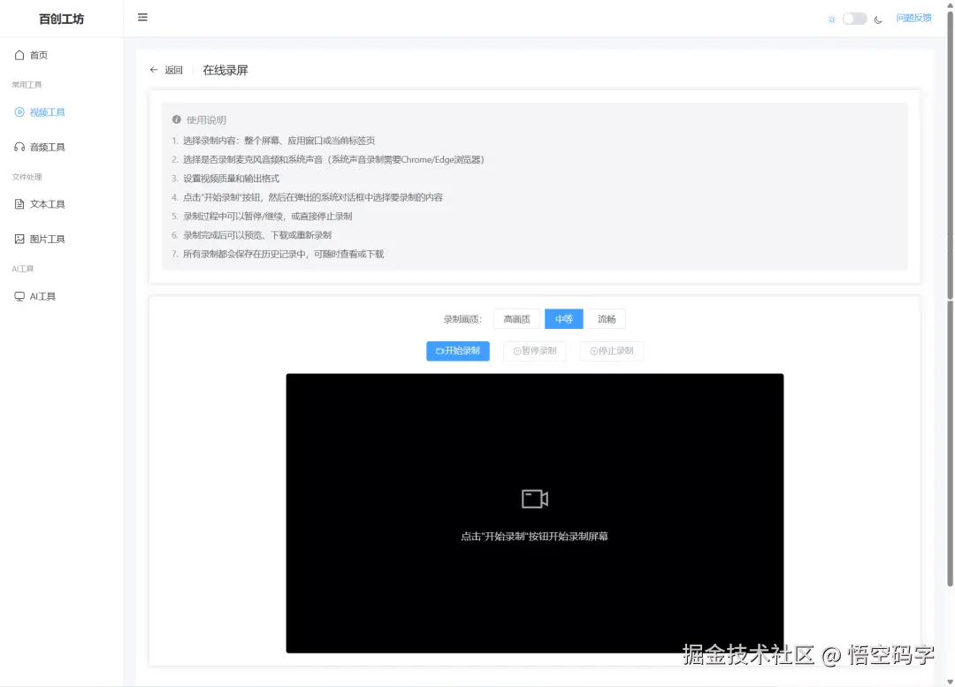Open the AI工具 section
Screen dimensions: 955x687
(40, 295)
